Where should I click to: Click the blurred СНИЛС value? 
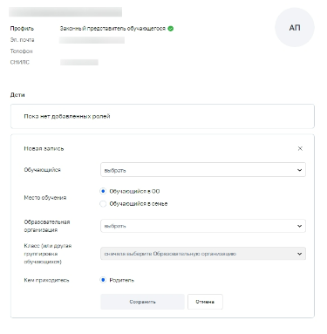(79, 62)
